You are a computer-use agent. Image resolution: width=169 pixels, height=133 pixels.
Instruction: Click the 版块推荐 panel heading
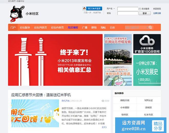pyautogui.click(x=119, y=93)
